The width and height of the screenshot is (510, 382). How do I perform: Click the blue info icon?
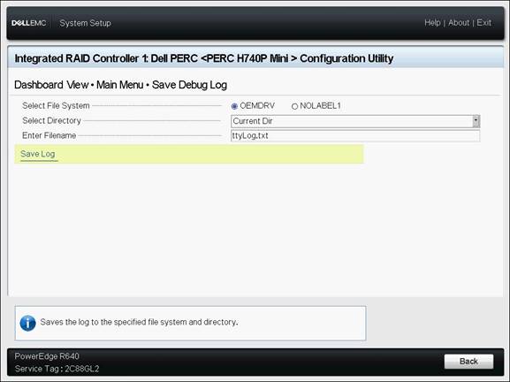28,323
